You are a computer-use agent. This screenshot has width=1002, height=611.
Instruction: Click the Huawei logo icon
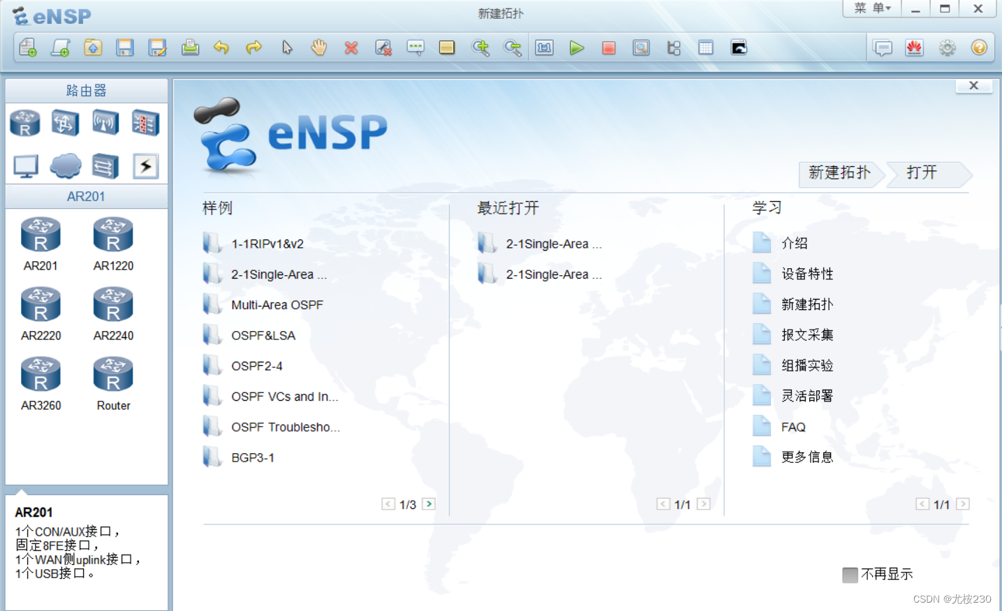[915, 47]
